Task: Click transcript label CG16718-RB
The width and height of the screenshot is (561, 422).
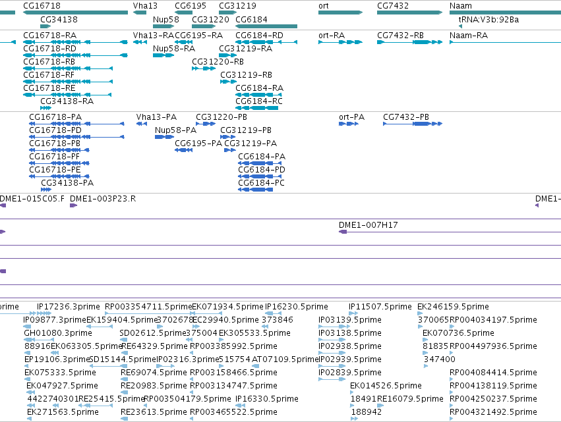Action: 49,62
